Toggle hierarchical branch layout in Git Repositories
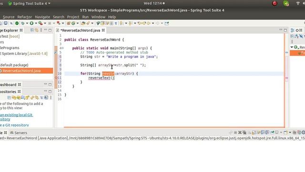This screenshot has height=172, width=305. [x=41, y=97]
